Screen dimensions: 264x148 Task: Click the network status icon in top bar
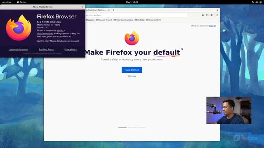(253, 2)
